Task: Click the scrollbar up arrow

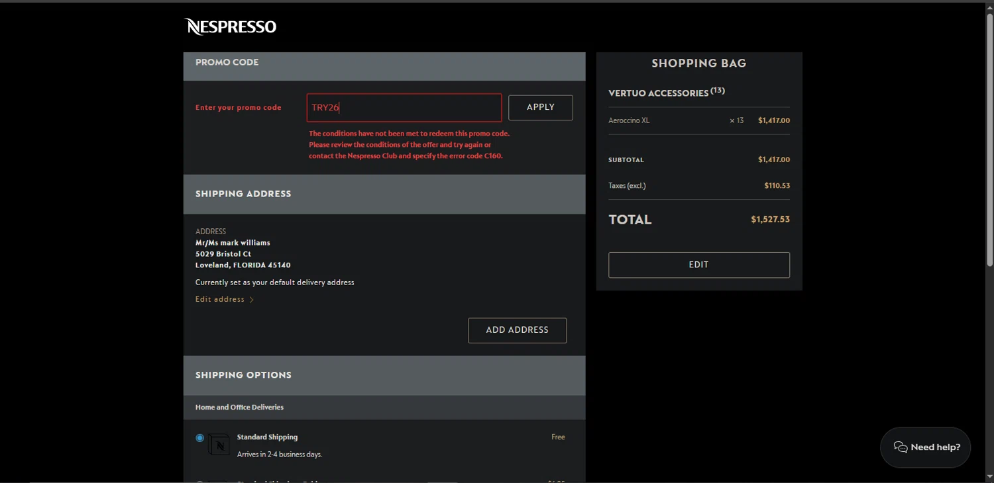Action: click(x=989, y=6)
